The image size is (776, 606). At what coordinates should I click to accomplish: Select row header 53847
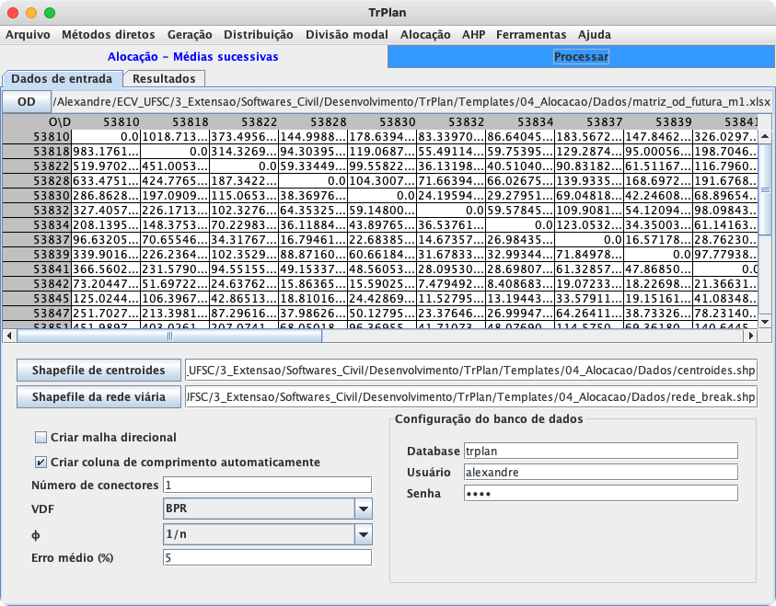point(37,314)
